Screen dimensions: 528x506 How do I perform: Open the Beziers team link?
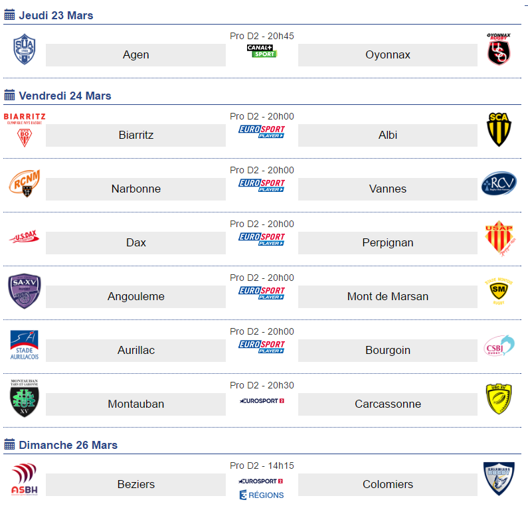135,485
